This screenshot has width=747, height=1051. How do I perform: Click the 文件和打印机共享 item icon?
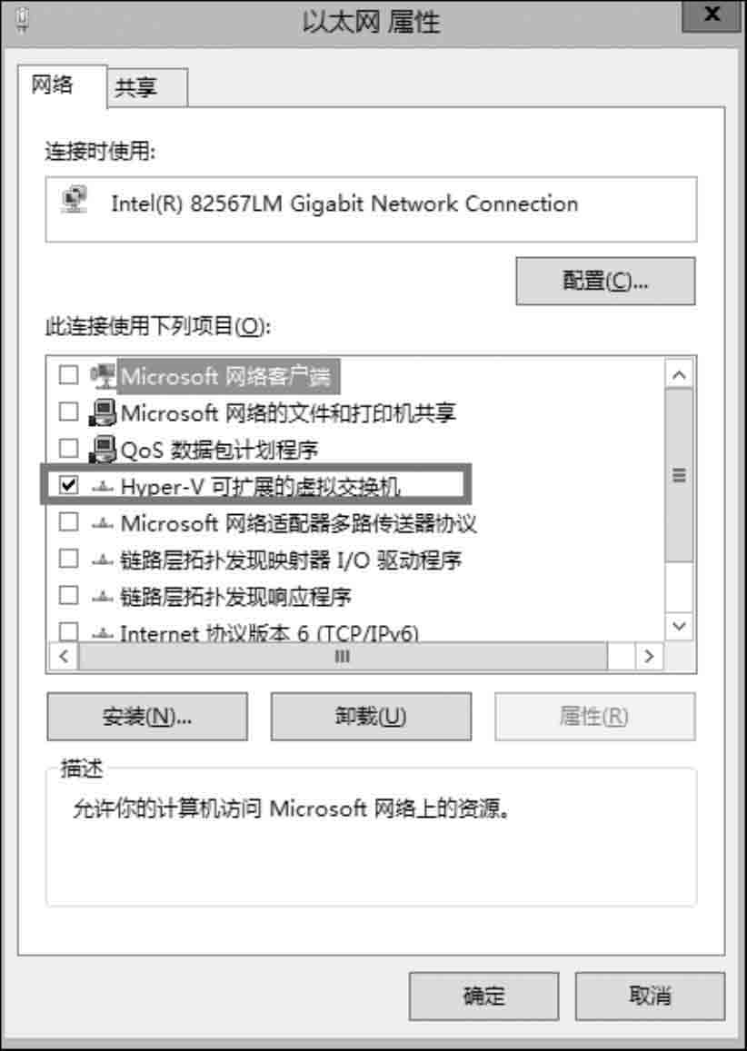coord(103,412)
